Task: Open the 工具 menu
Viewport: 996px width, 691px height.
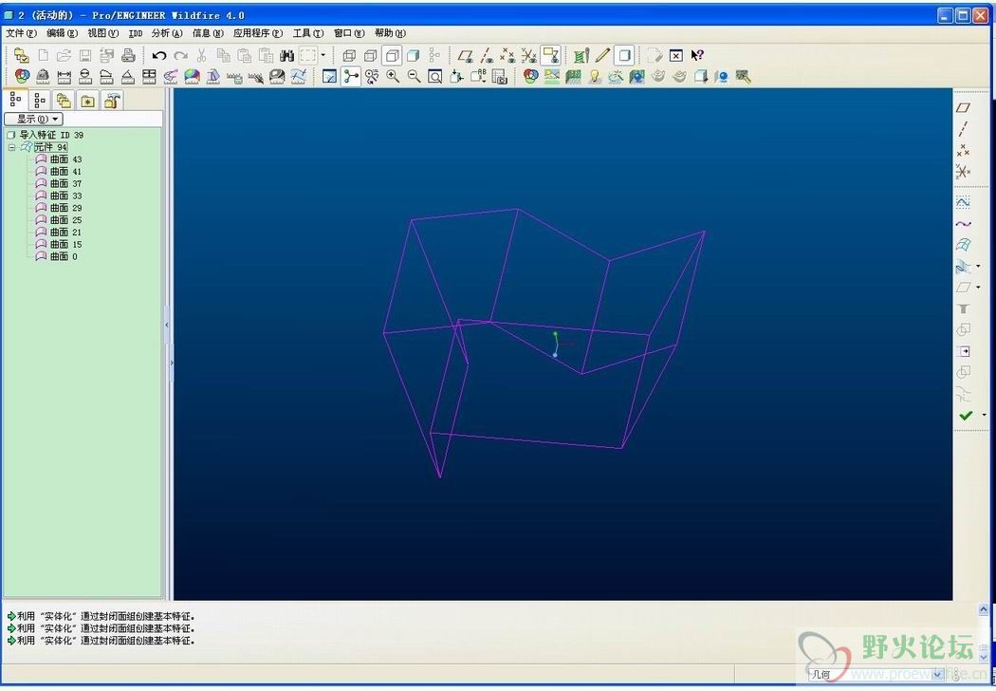Action: click(x=308, y=33)
